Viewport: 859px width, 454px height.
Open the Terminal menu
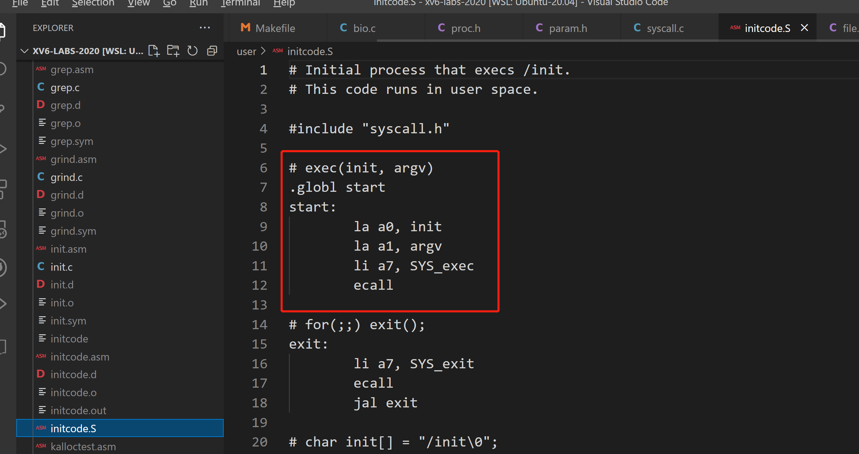(x=240, y=3)
